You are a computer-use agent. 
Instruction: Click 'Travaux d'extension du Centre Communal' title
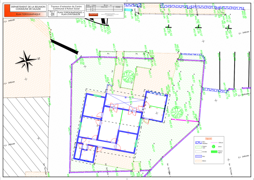coord(66,8)
